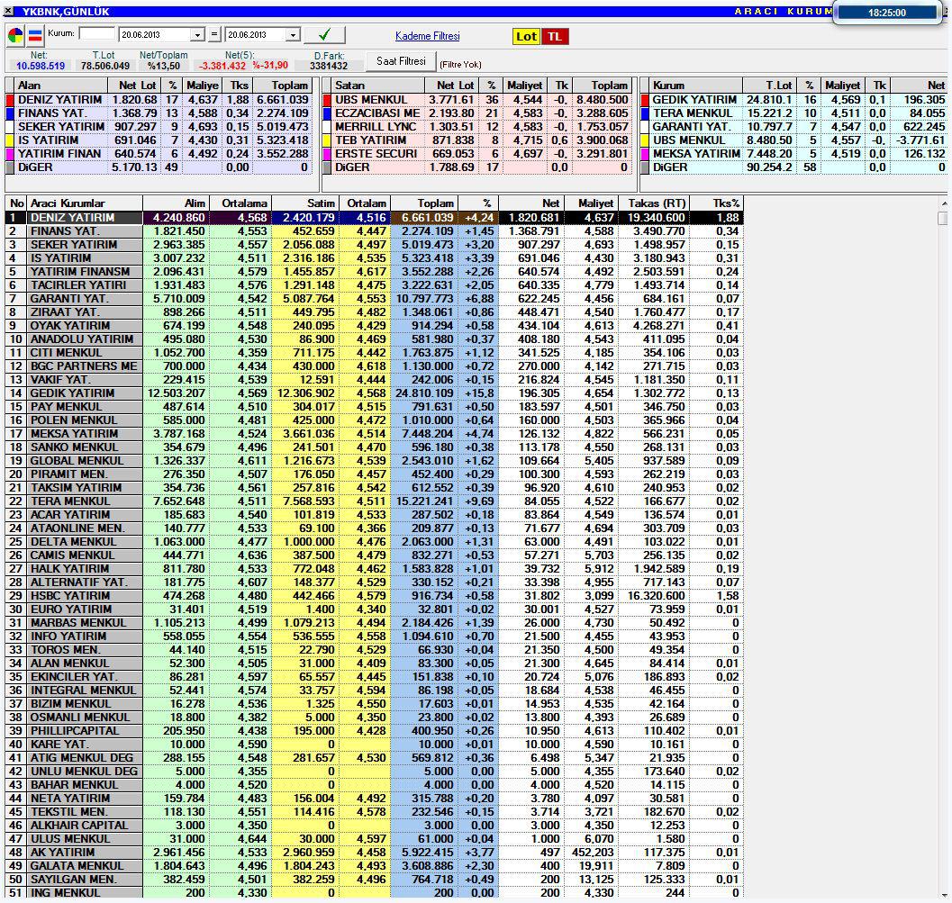The image size is (952, 903).
Task: Sort main table by Alim column header
Action: tap(176, 203)
